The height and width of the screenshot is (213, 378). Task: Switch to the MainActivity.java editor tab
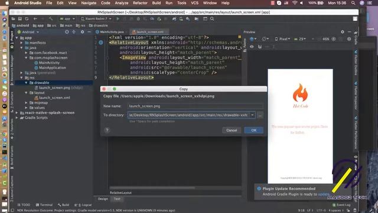(110, 32)
